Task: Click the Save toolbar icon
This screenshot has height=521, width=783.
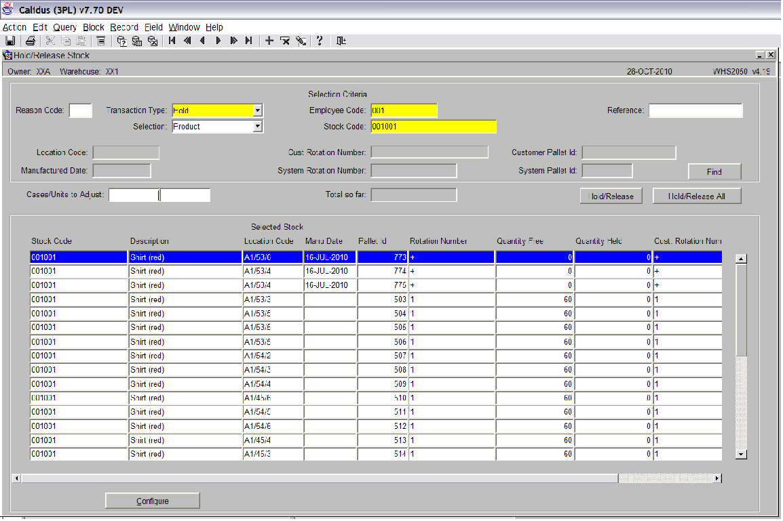Action: click(x=10, y=41)
